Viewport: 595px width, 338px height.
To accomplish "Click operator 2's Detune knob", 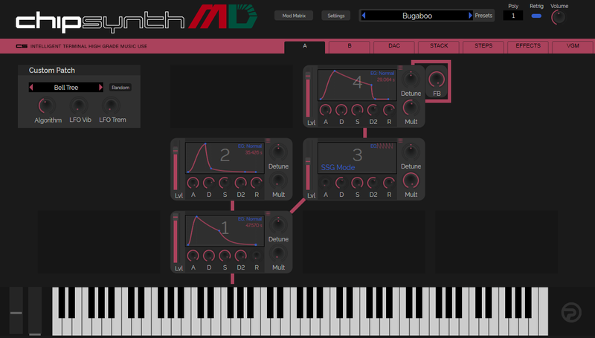I will click(x=278, y=151).
